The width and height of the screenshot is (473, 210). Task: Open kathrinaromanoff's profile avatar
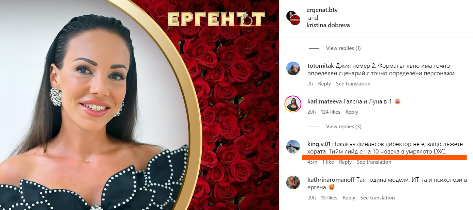point(293,182)
